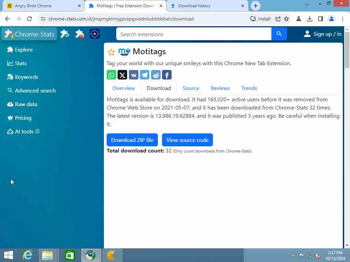Open site information icon in address bar
The image size is (350, 262).
click(43, 19)
